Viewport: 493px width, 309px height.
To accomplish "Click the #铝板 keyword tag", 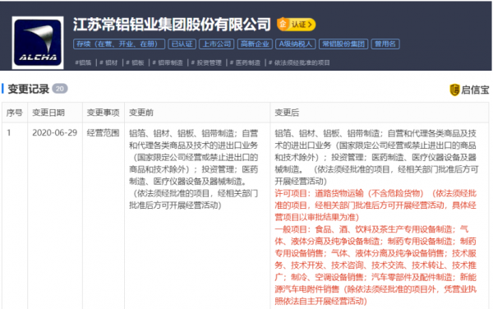I will tap(135, 63).
